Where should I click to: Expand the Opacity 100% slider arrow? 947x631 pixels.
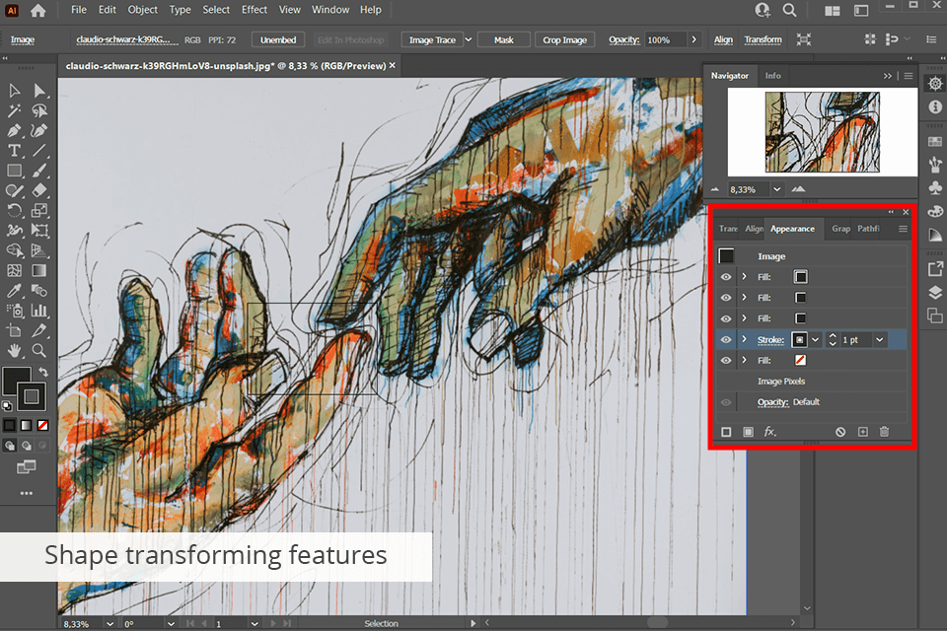coord(693,39)
